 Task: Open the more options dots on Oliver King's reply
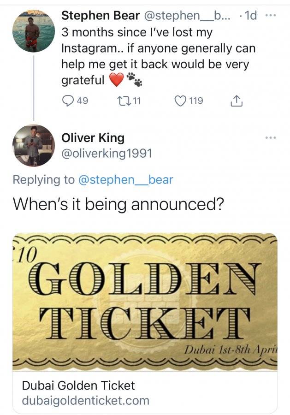tap(271, 137)
